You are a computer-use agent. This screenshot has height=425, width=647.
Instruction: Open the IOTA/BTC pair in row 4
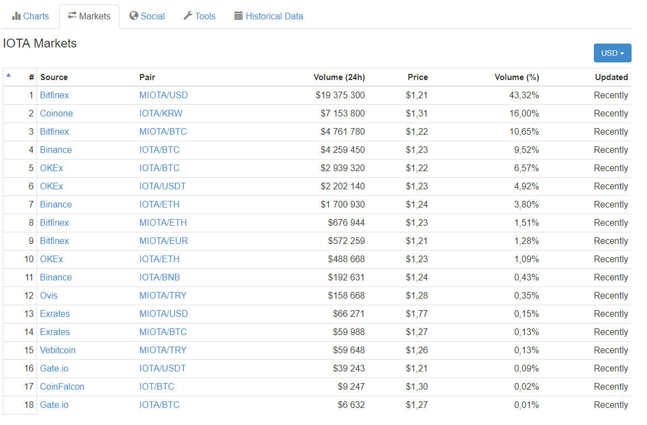click(x=159, y=150)
